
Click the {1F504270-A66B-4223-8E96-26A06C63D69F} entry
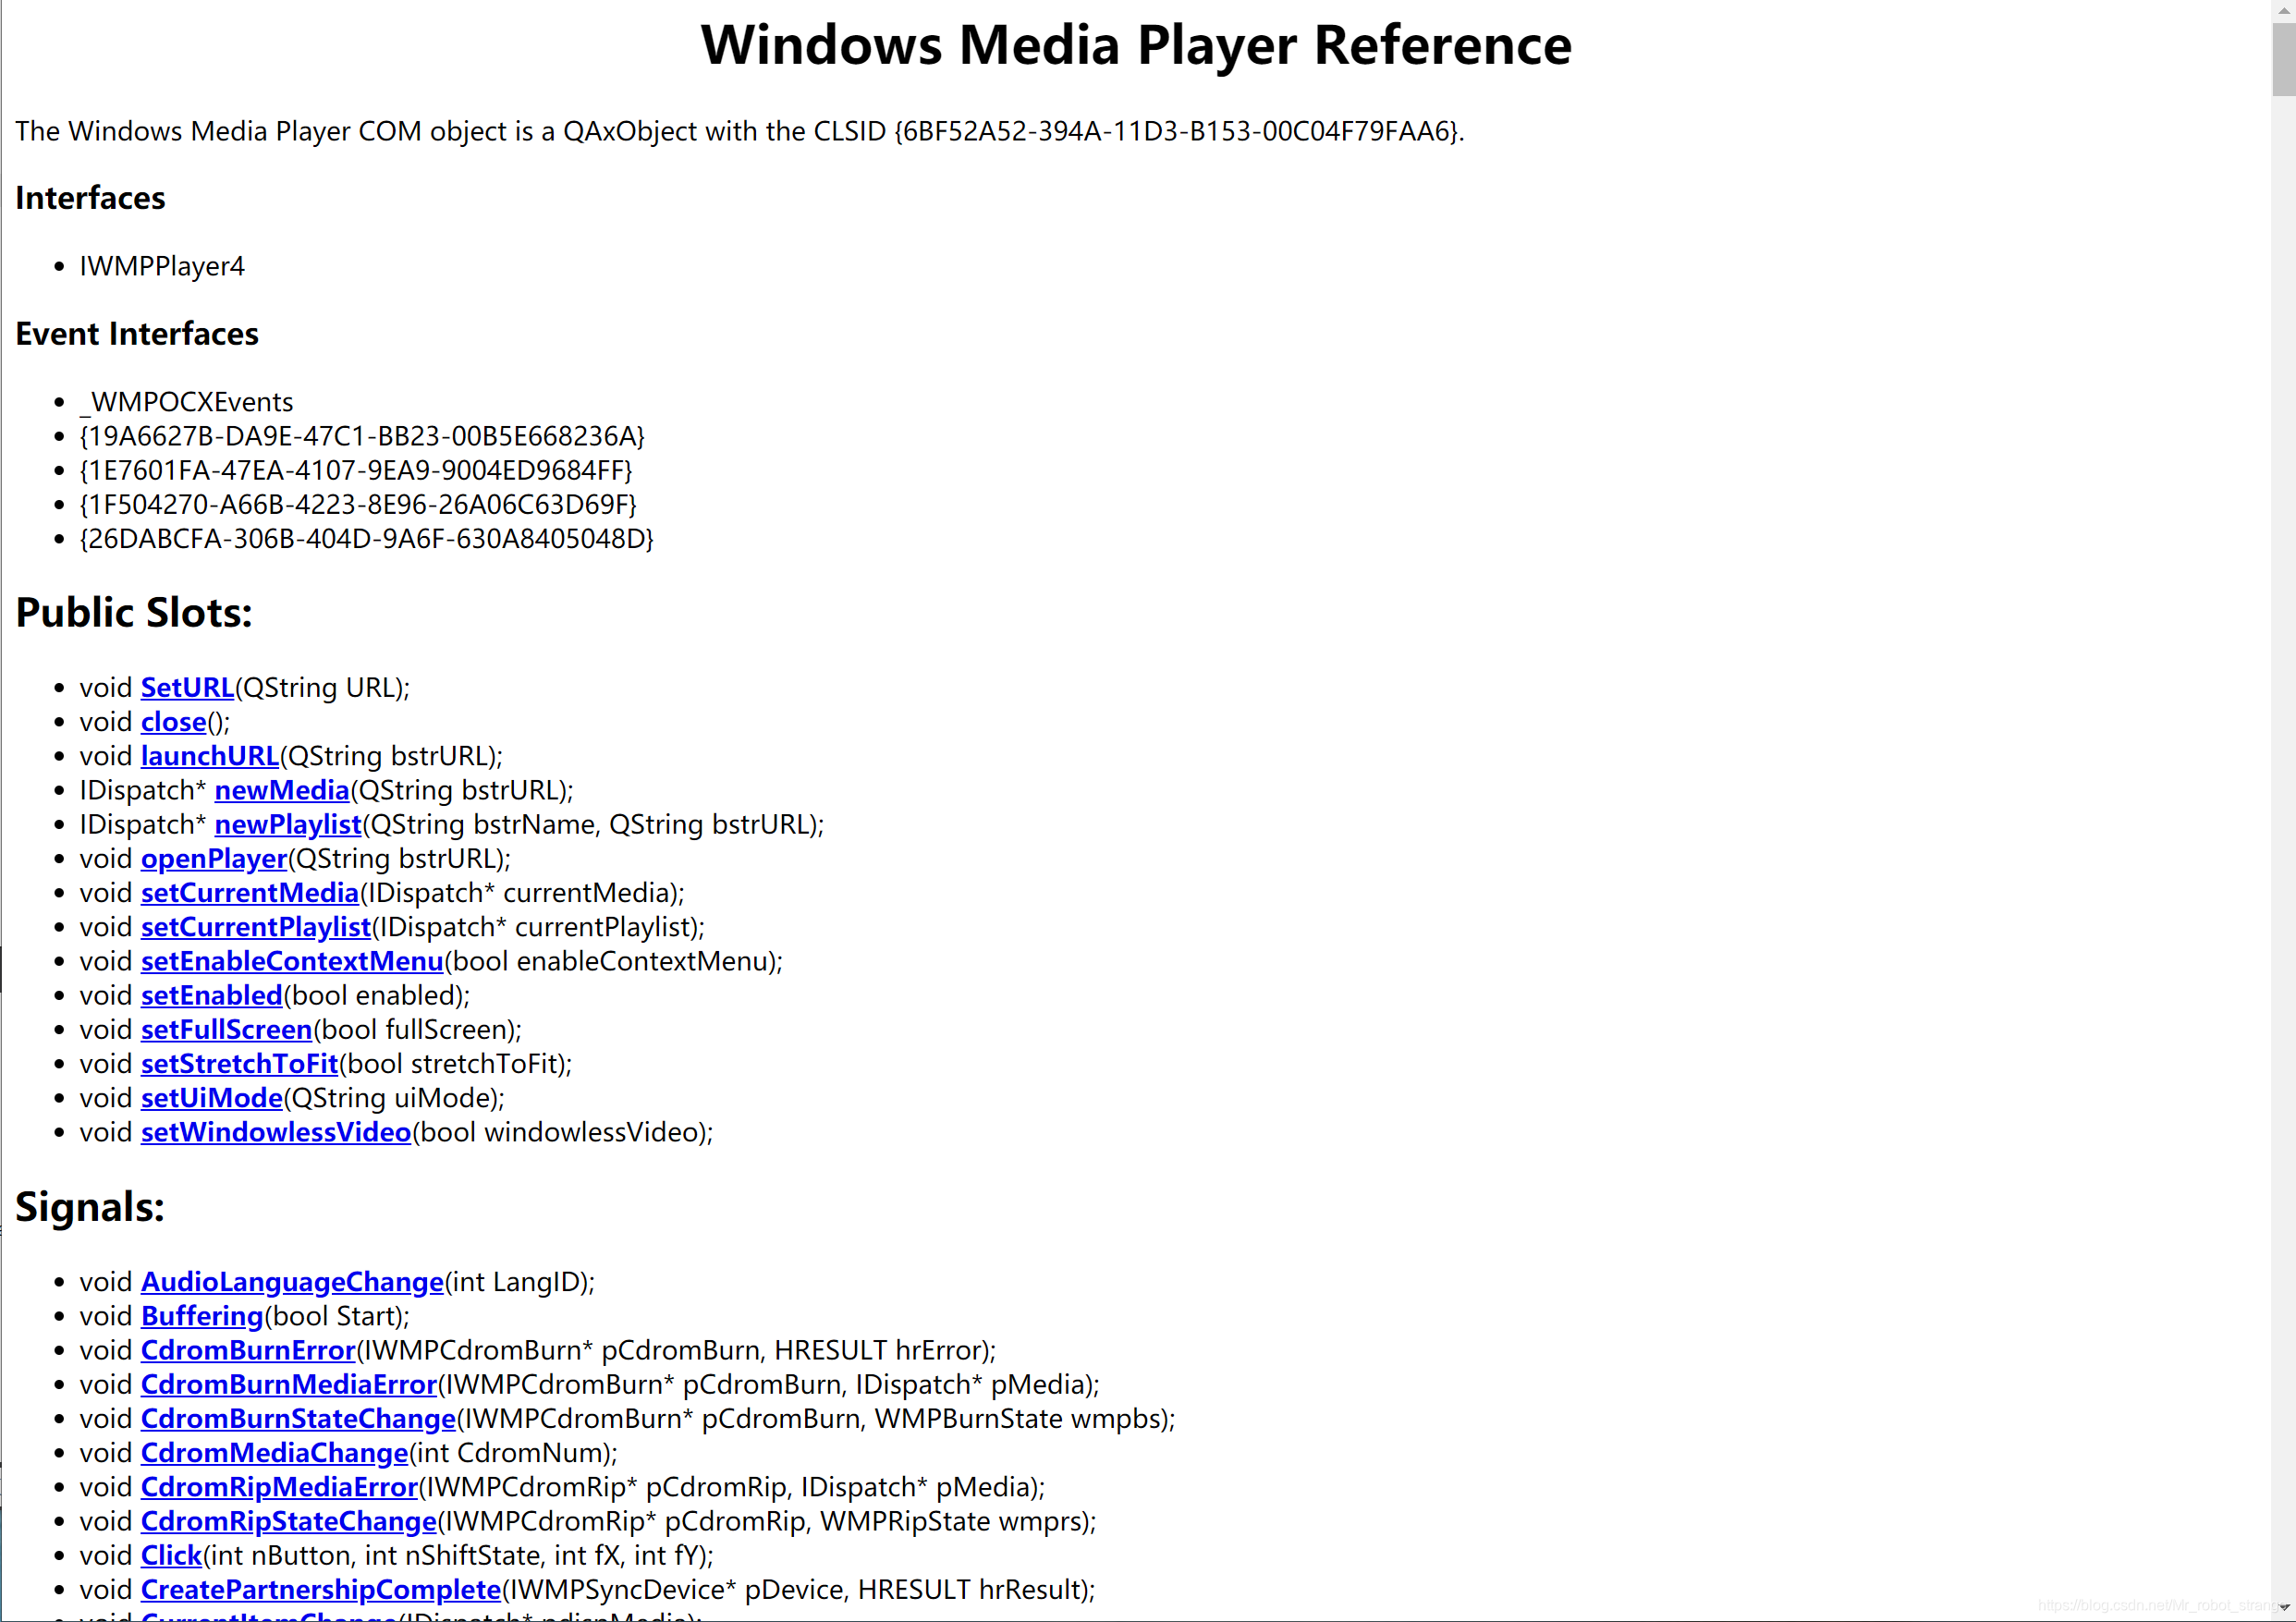pyautogui.click(x=358, y=504)
